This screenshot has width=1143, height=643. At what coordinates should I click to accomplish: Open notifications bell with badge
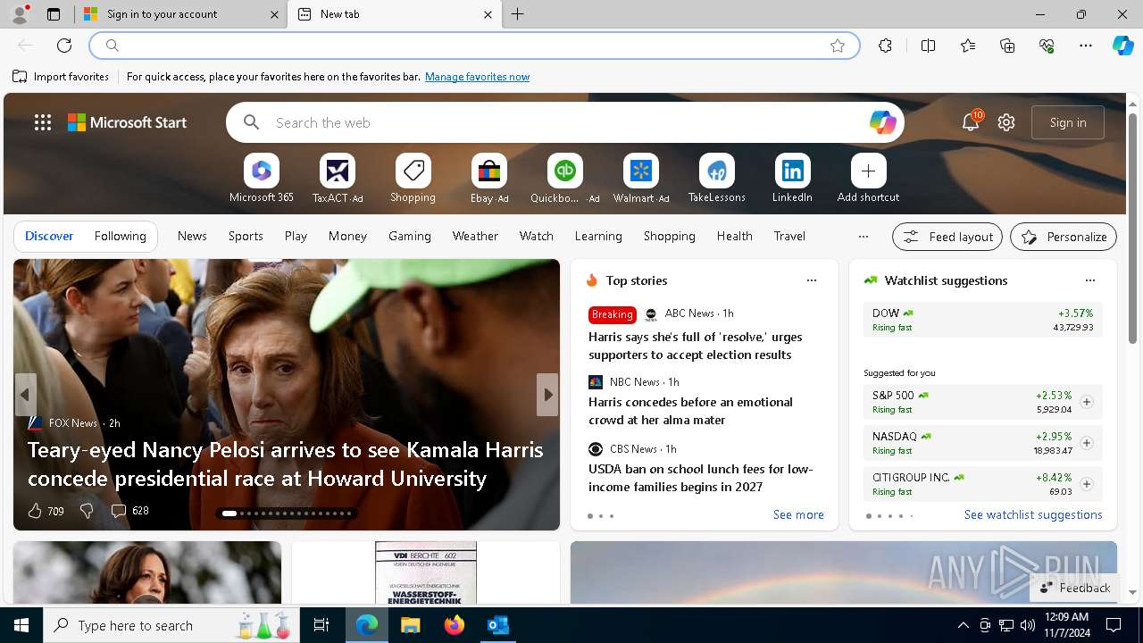(971, 122)
